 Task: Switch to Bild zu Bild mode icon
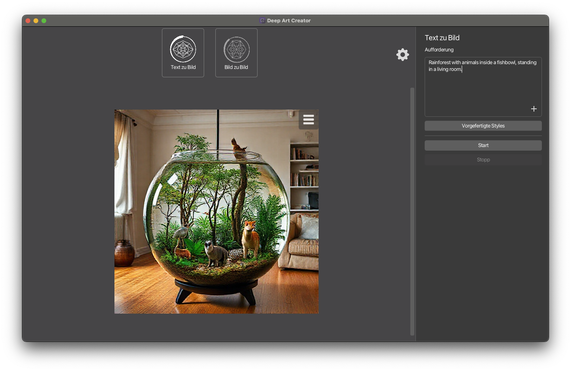tap(236, 49)
